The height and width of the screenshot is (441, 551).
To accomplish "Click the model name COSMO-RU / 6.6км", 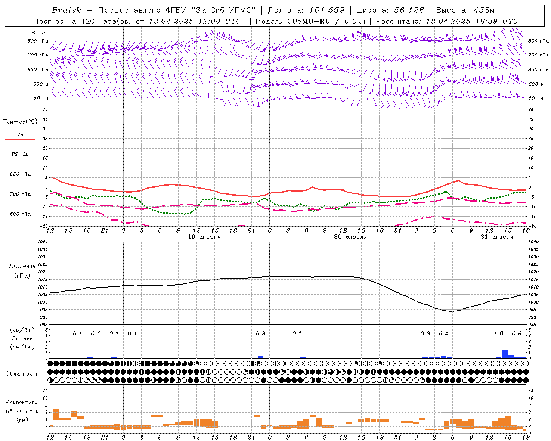I will coord(326,21).
